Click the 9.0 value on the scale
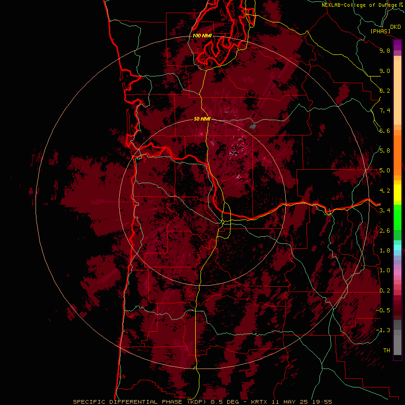Image resolution: width=405 pixels, height=405 pixels. [385, 71]
